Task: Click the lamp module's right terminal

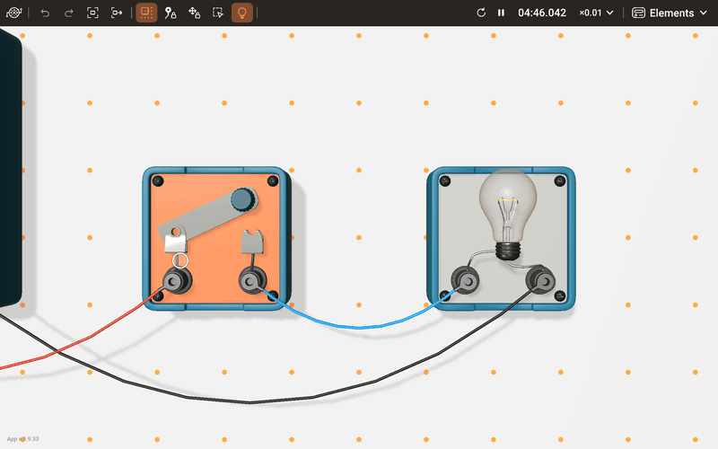Action: 541,280
